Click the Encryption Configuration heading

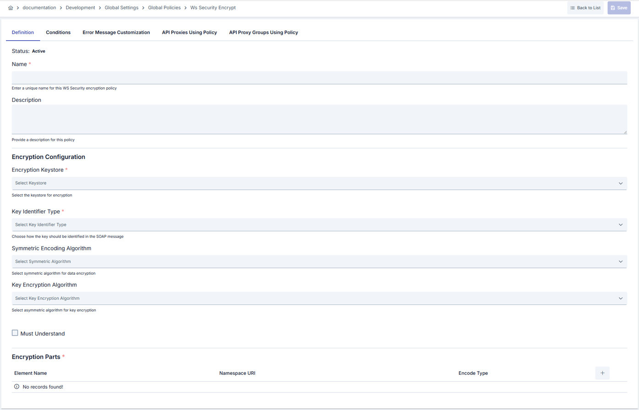(49, 157)
